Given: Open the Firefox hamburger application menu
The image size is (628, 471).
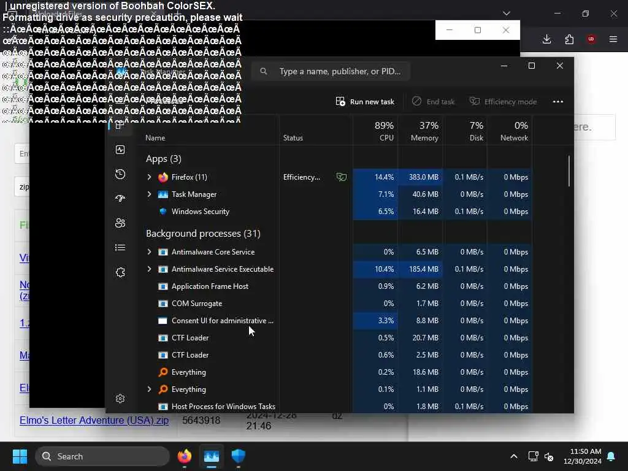Looking at the screenshot, I should click(613, 39).
